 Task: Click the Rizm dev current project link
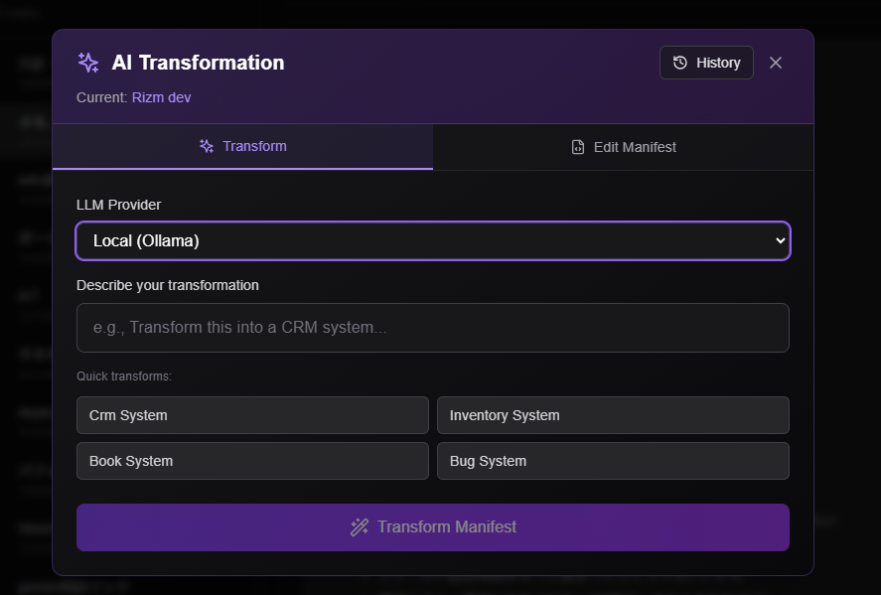(161, 97)
